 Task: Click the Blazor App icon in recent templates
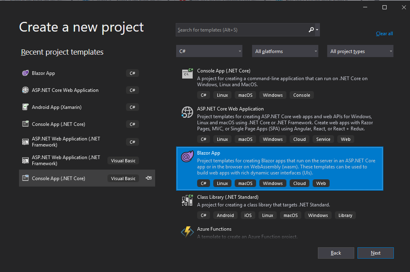(x=26, y=73)
